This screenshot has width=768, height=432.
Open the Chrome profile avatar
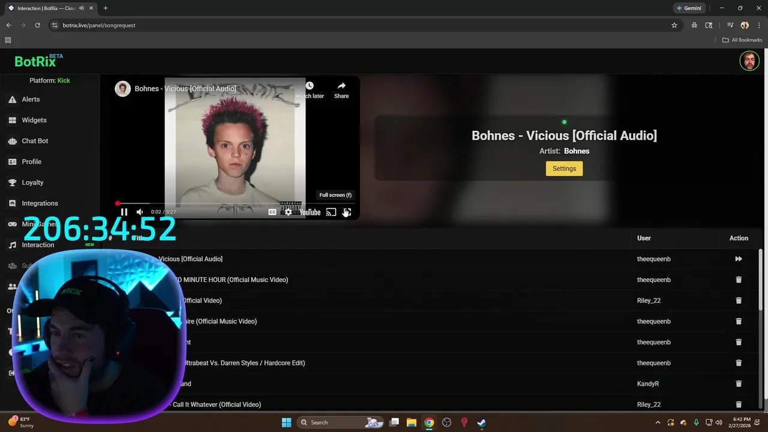click(x=745, y=25)
